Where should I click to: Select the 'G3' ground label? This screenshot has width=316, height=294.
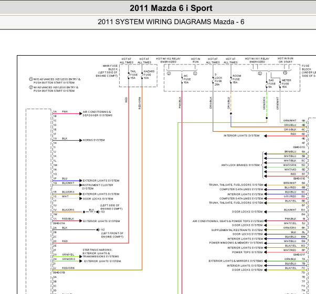coord(103,212)
